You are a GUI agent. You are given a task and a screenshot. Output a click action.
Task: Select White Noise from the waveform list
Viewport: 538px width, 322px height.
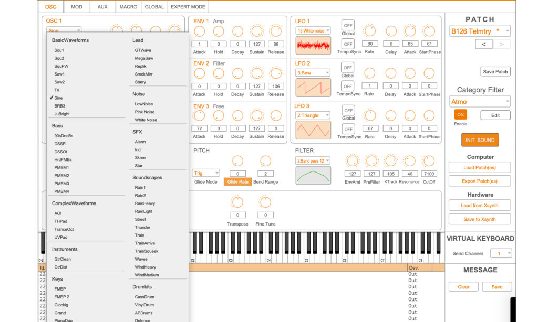[x=146, y=120]
